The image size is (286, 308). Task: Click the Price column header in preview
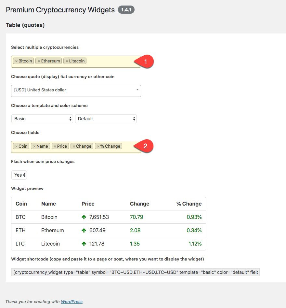point(88,204)
